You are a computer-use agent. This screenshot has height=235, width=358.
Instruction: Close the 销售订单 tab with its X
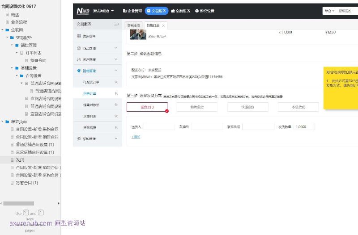coord(163,25)
